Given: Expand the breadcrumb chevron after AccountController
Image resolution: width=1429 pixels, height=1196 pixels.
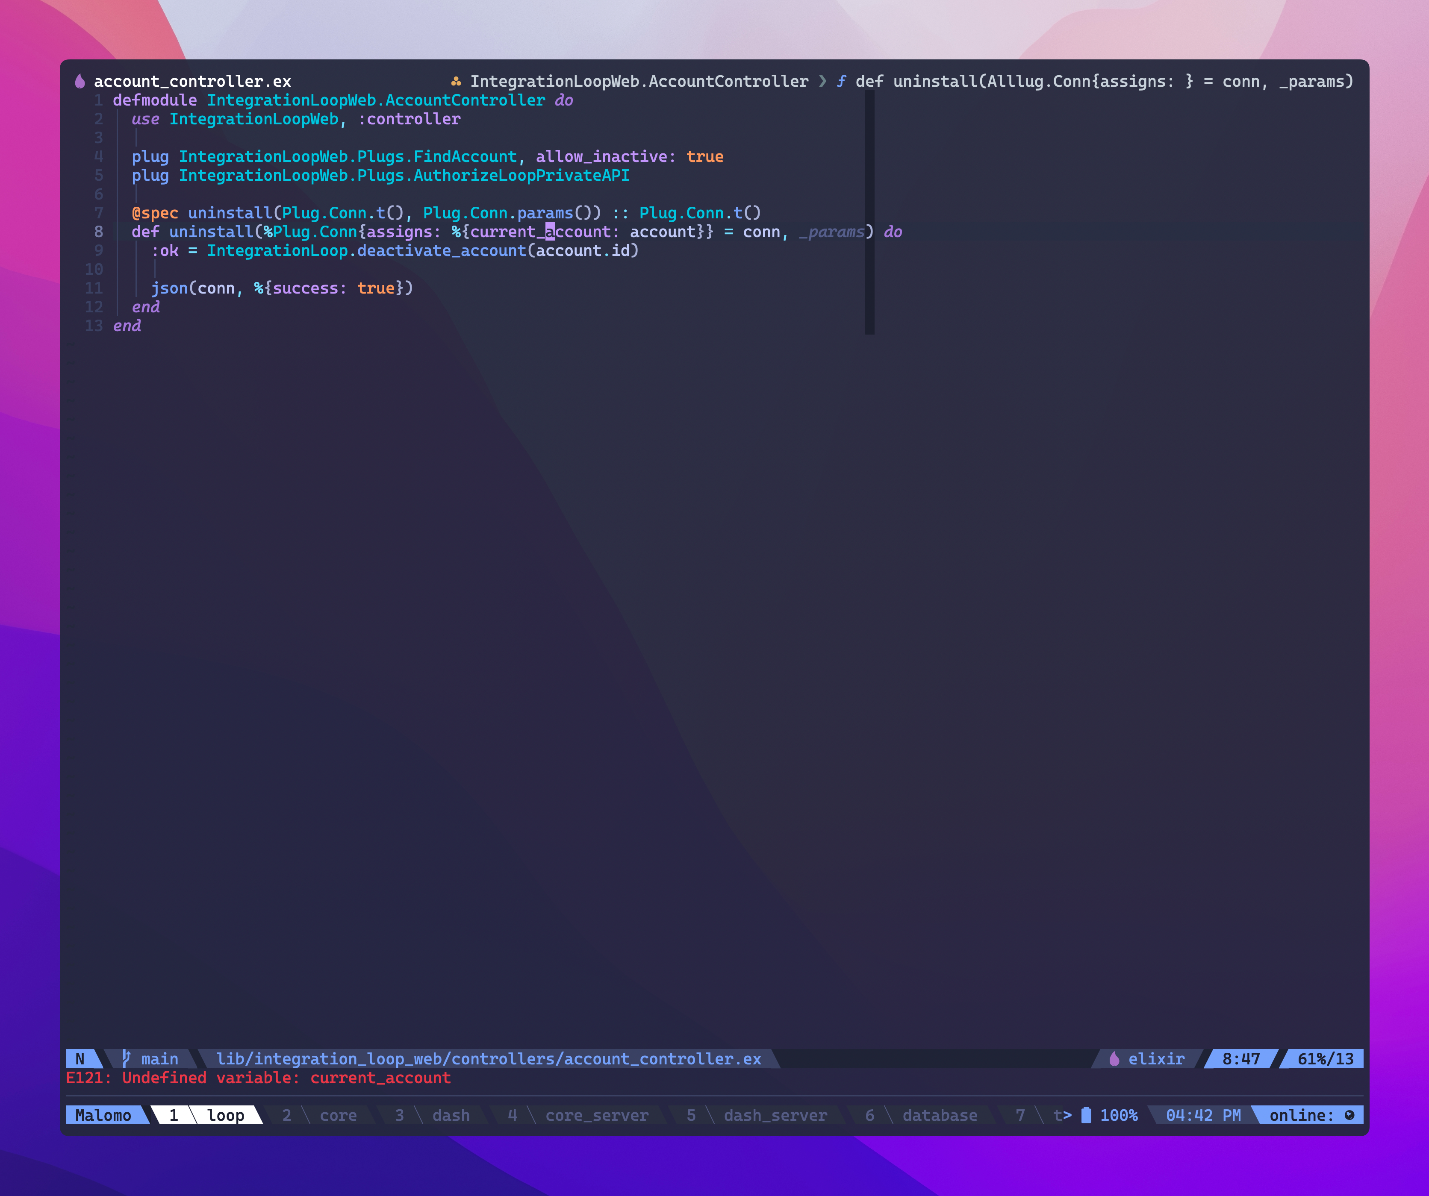Looking at the screenshot, I should (822, 81).
